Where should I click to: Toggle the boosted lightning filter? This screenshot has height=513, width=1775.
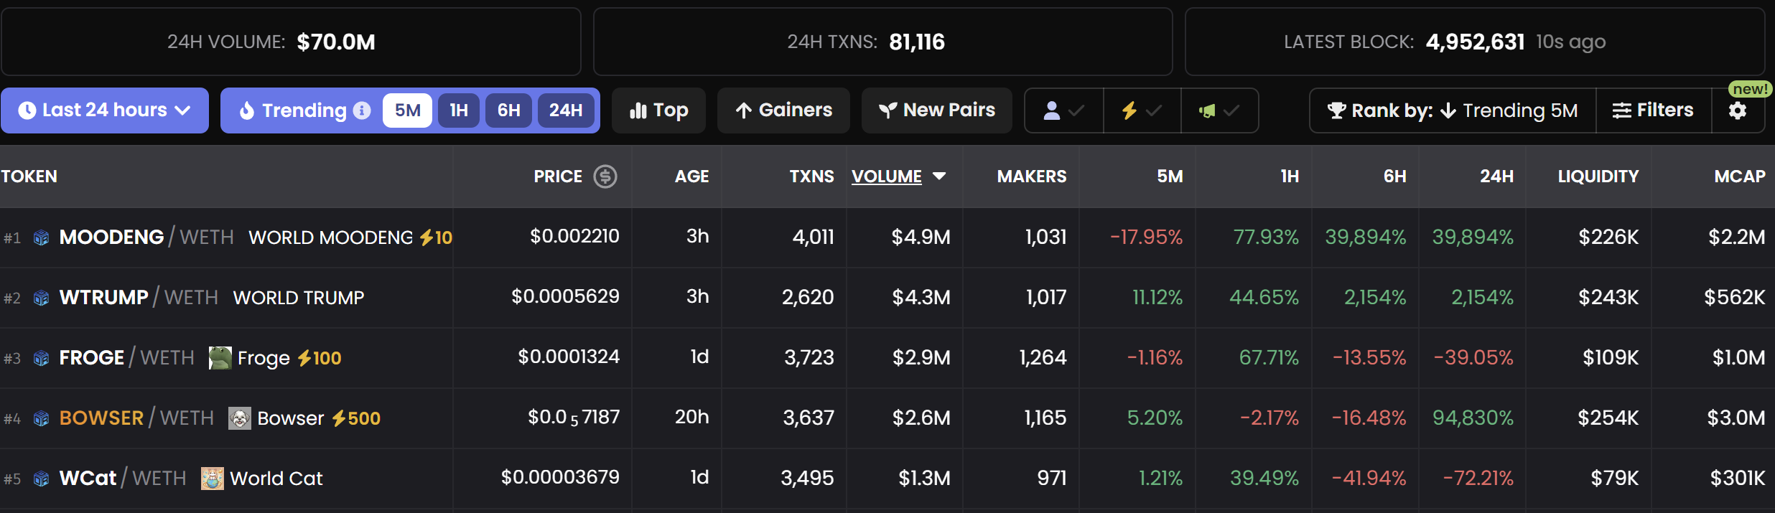(x=1142, y=110)
